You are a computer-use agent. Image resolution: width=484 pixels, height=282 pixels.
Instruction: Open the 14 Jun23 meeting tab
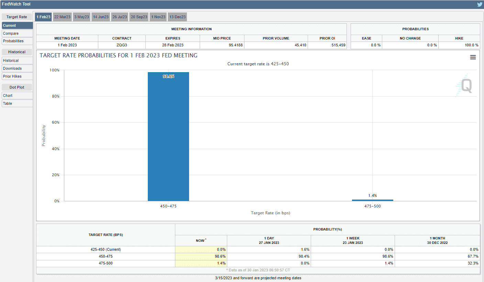click(x=101, y=17)
